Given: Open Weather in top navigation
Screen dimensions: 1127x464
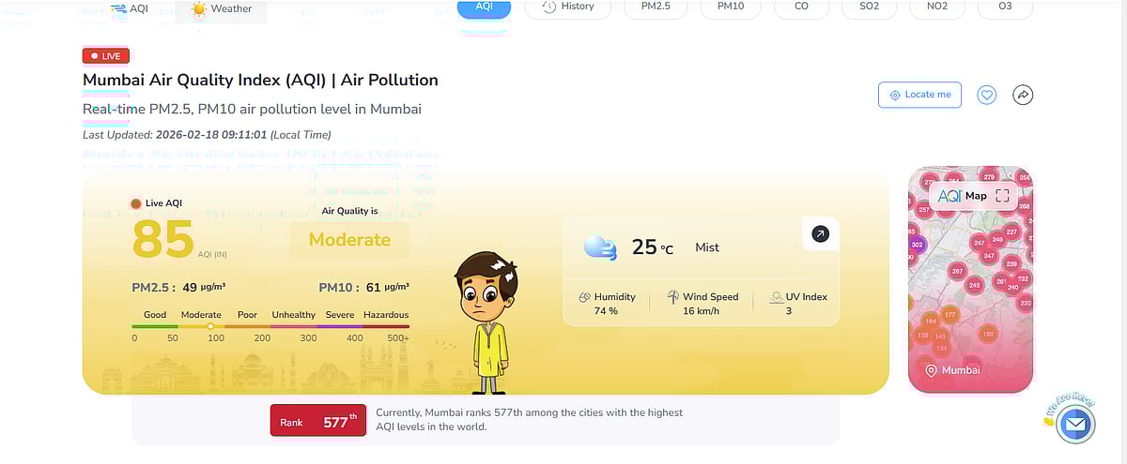Looking at the screenshot, I should click(222, 9).
